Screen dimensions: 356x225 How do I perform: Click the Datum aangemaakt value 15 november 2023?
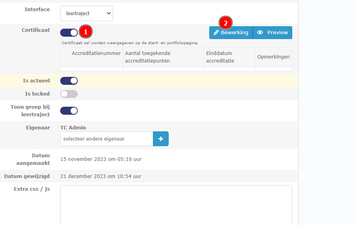point(101,159)
